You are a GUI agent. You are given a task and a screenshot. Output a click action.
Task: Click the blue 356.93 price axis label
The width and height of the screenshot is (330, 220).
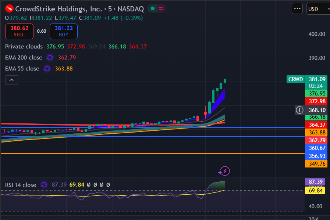[317, 156]
